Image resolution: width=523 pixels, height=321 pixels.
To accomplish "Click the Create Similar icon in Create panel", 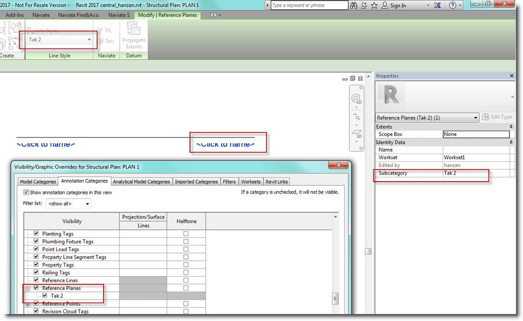I will pos(14,28).
